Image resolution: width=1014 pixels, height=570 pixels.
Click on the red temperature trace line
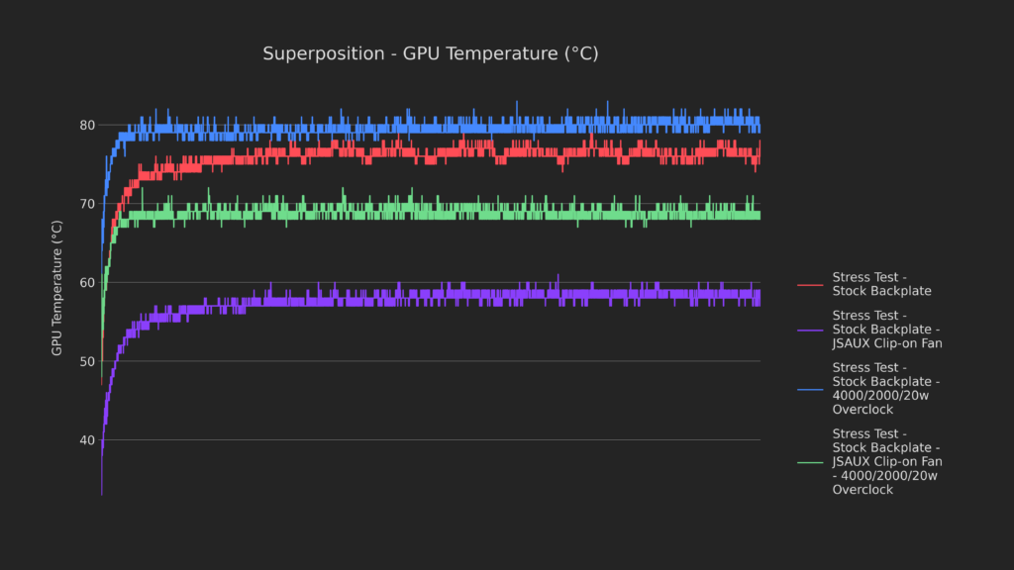446,152
